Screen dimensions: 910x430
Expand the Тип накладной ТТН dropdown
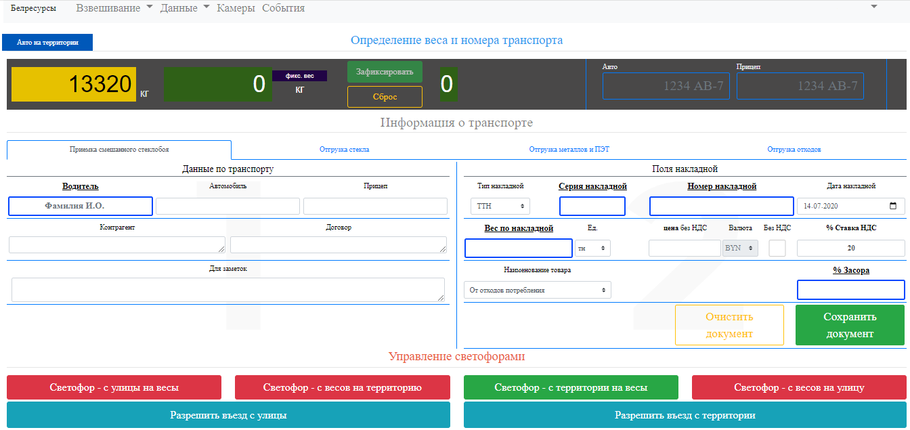click(x=500, y=207)
